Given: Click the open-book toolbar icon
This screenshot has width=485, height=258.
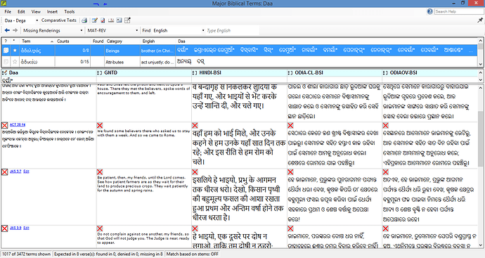Looking at the screenshot, I should click(111, 20).
